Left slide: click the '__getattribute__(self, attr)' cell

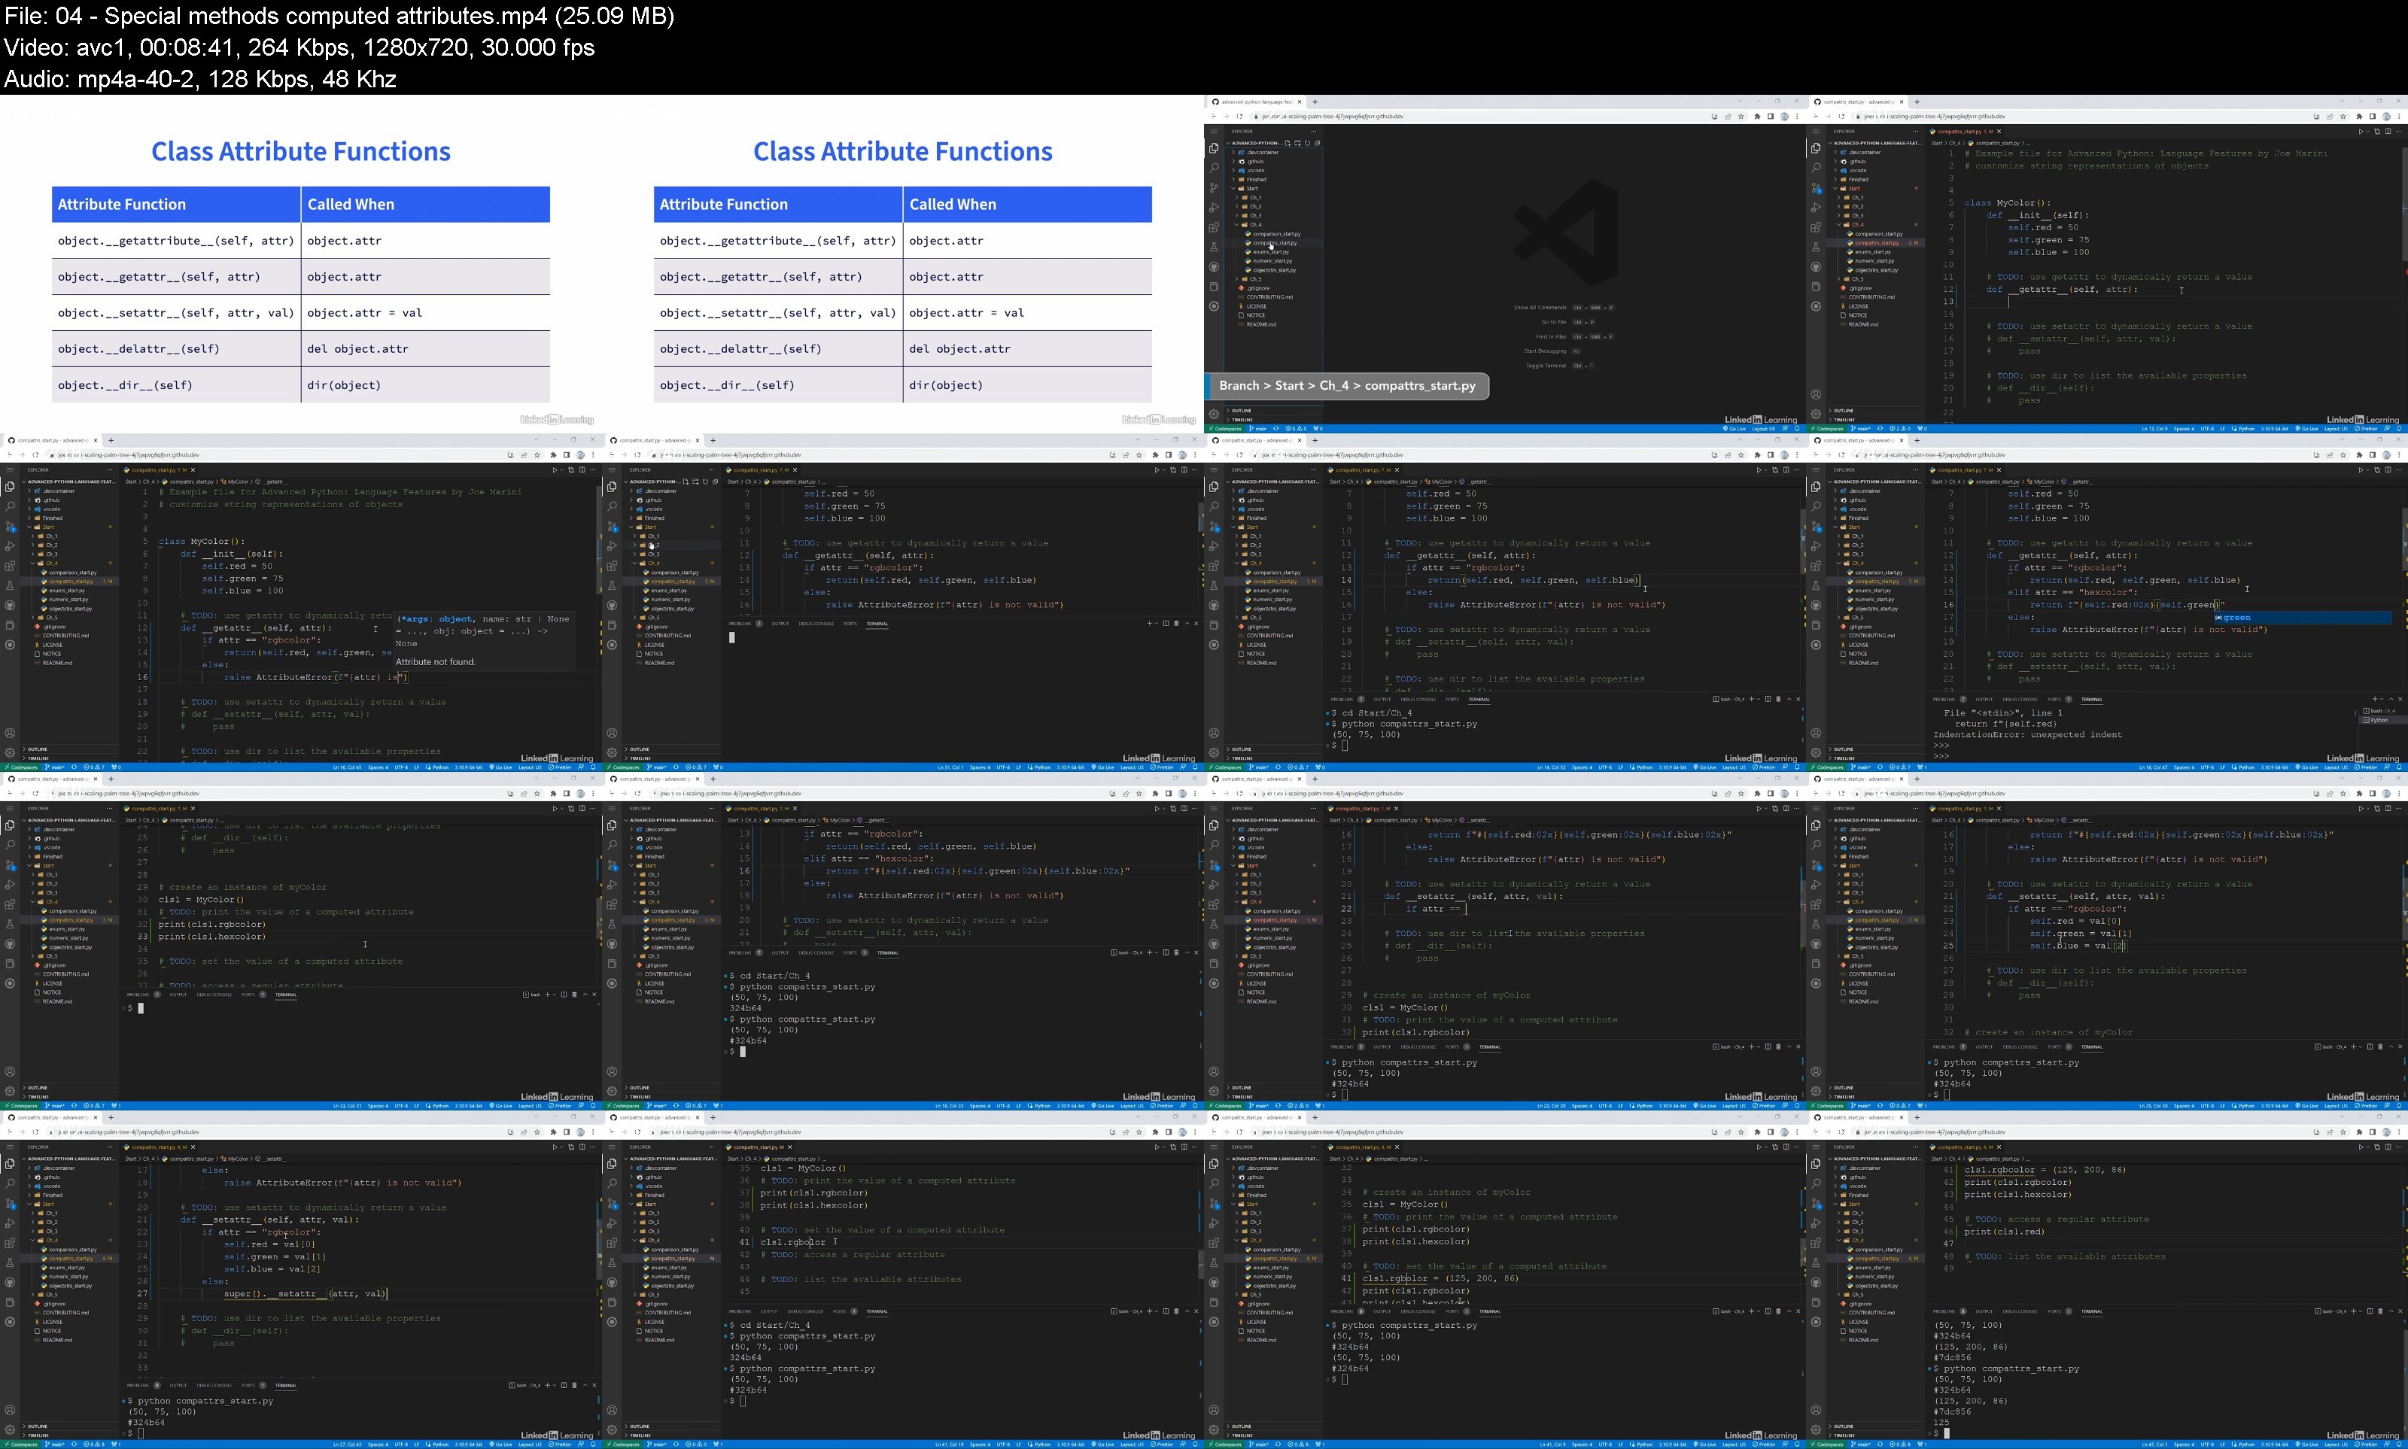[x=176, y=240]
